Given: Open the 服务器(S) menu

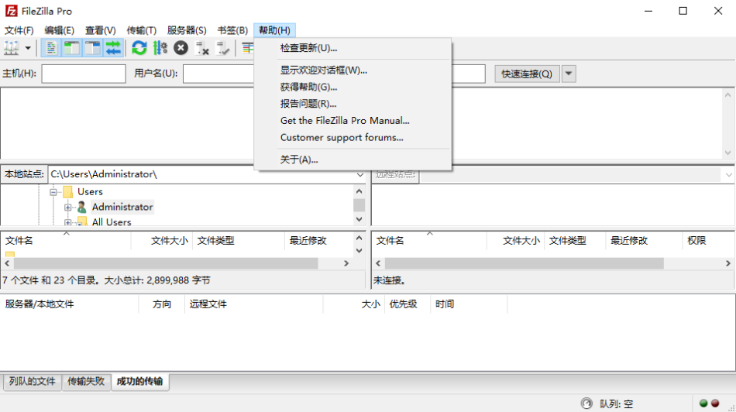Looking at the screenshot, I should (187, 30).
